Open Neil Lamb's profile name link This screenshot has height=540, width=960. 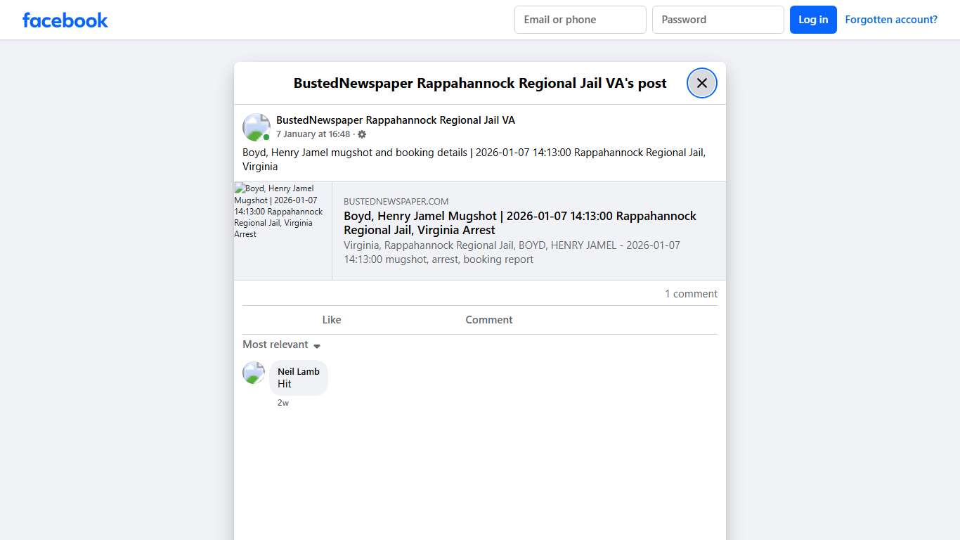[298, 371]
